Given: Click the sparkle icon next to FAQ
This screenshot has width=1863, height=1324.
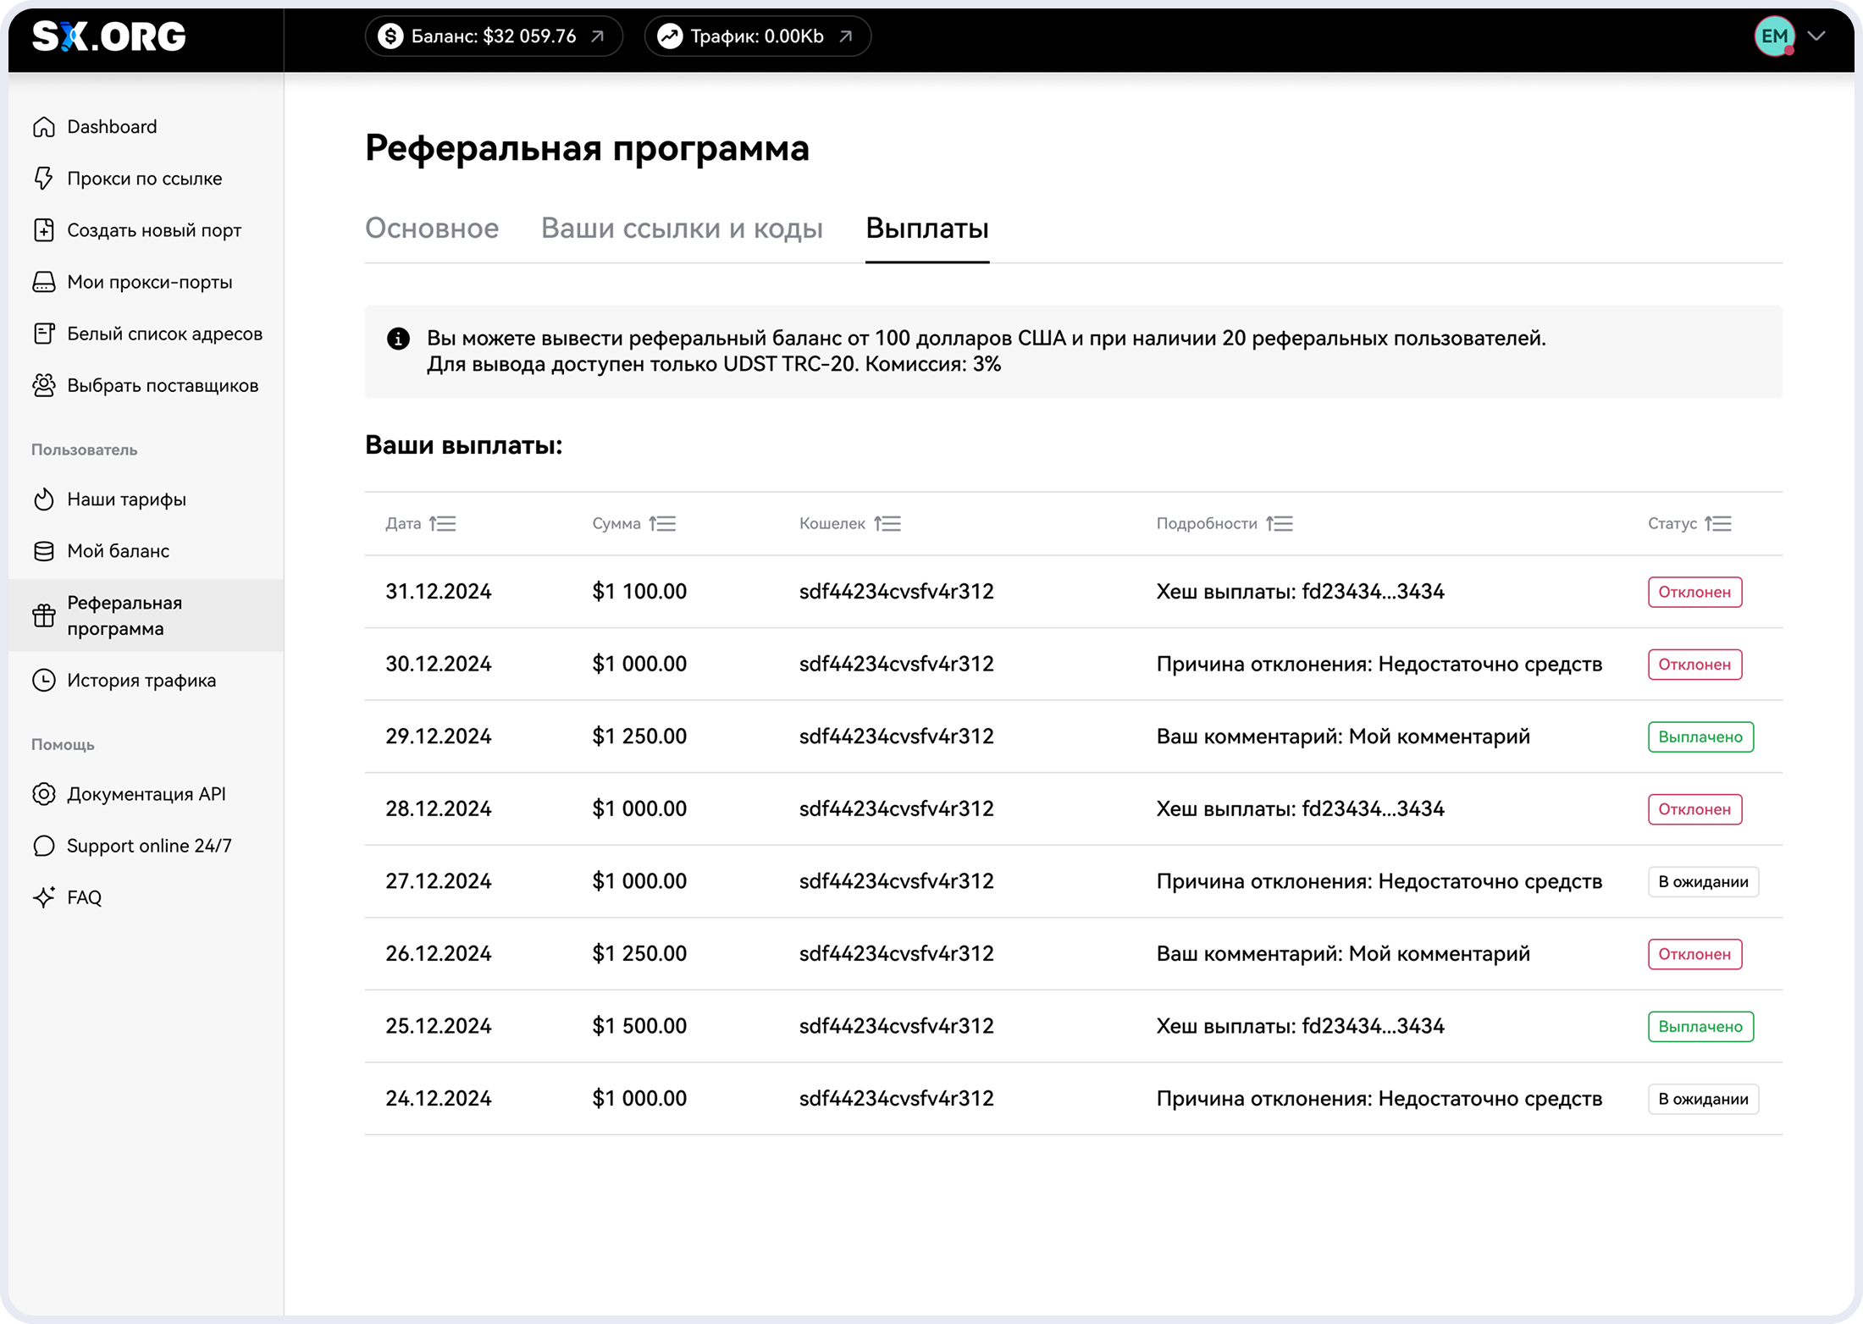Looking at the screenshot, I should coord(44,897).
